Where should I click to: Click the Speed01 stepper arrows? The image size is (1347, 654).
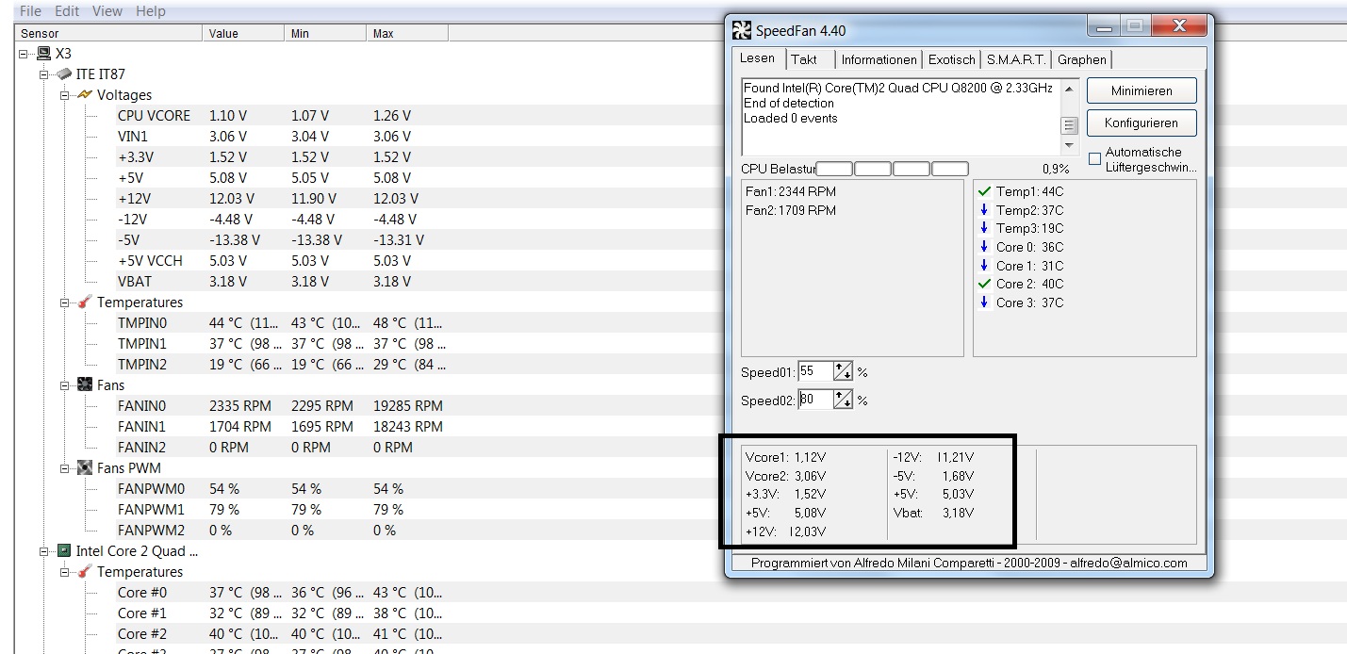pos(844,372)
